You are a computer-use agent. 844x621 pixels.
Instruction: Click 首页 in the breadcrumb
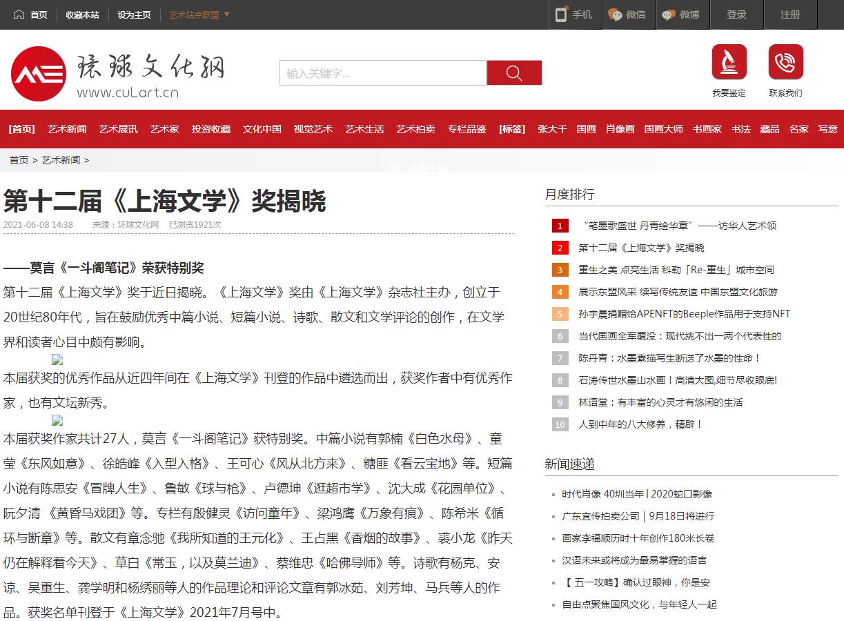19,160
